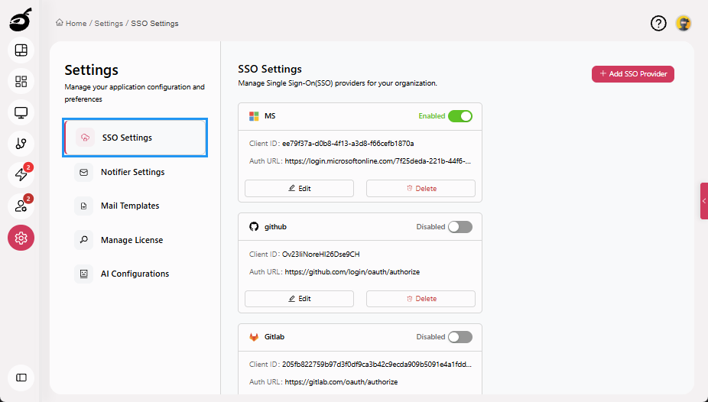Enable the Gitlab SSO provider toggle

click(x=460, y=337)
